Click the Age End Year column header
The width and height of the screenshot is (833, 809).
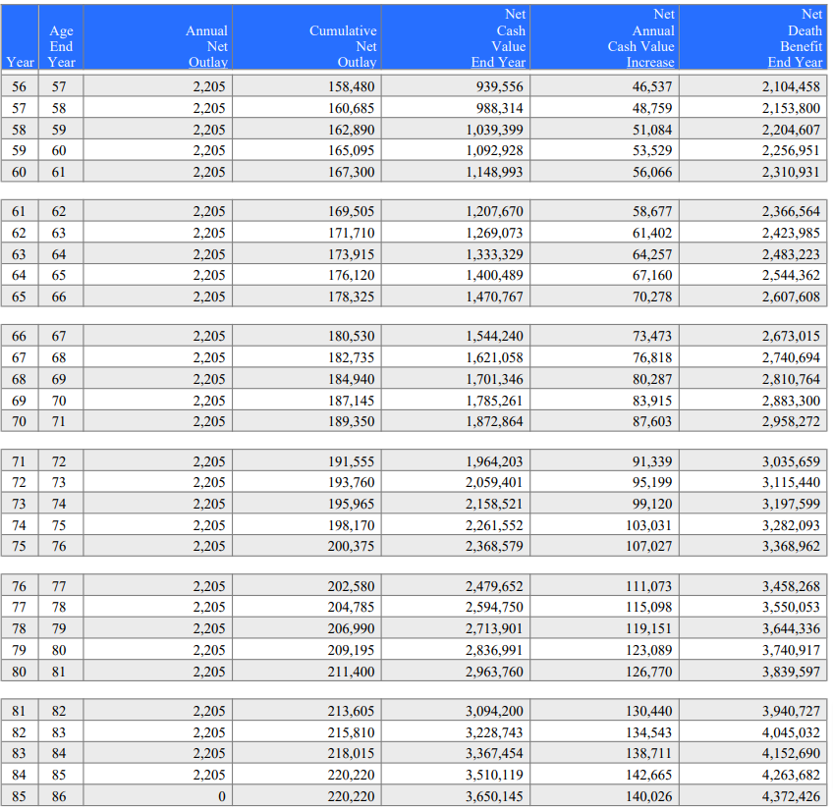(x=61, y=47)
